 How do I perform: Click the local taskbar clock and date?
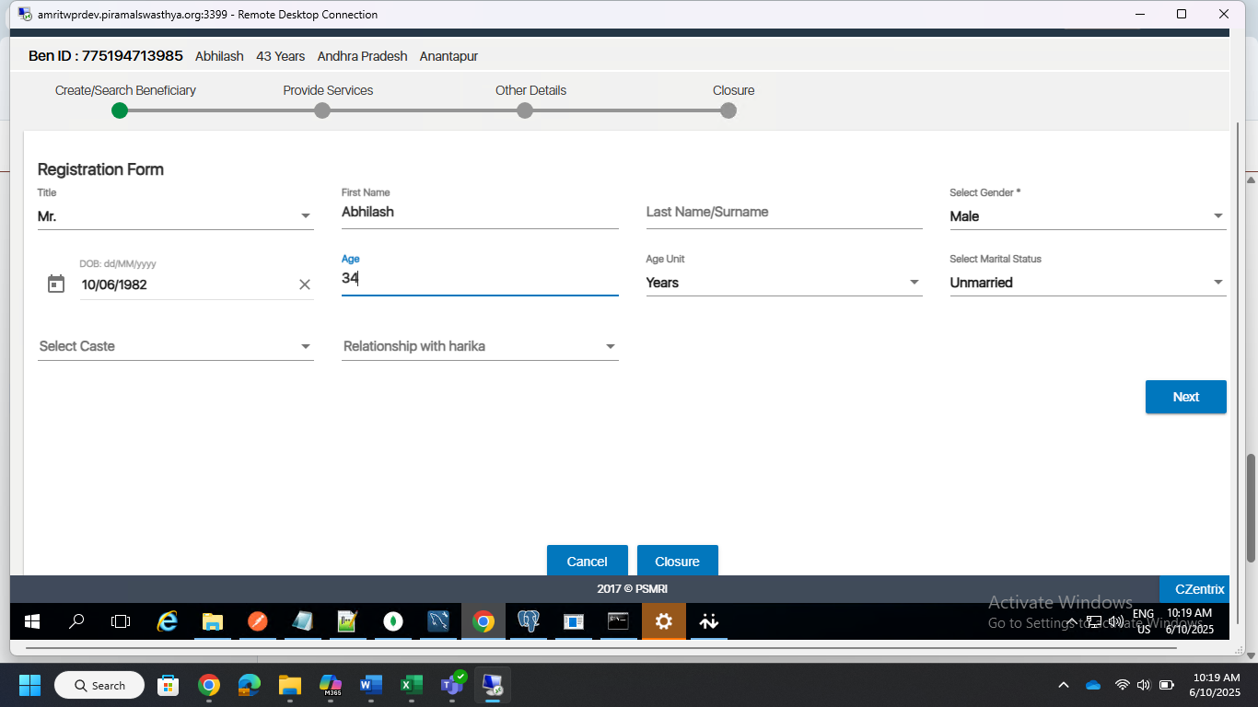(1215, 685)
